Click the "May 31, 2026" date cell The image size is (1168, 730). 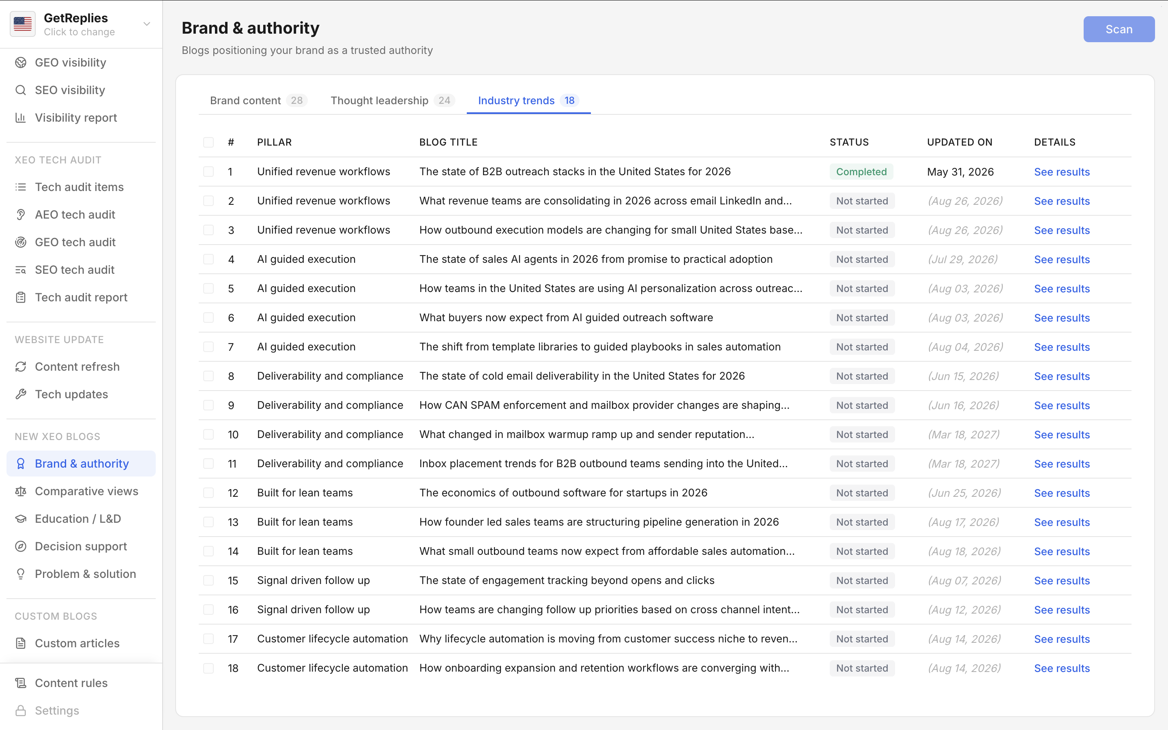pyautogui.click(x=960, y=172)
